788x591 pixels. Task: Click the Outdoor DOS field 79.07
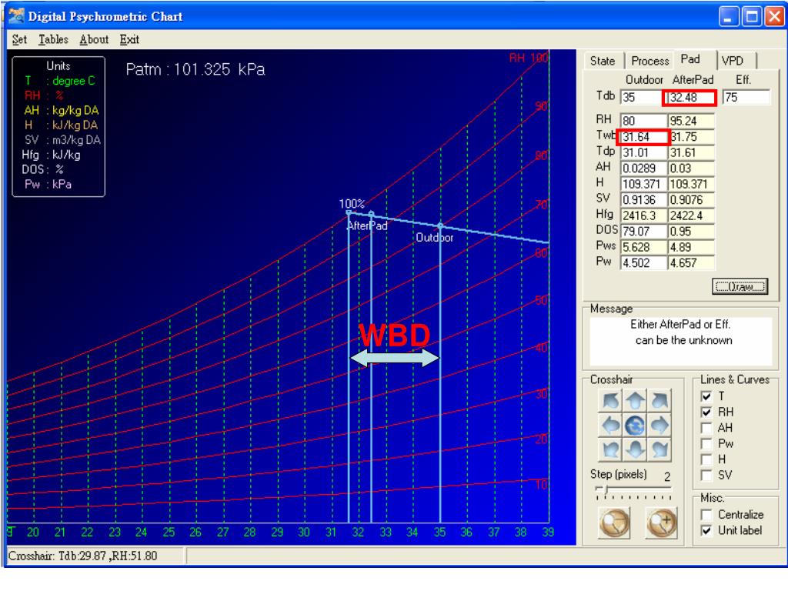click(644, 232)
